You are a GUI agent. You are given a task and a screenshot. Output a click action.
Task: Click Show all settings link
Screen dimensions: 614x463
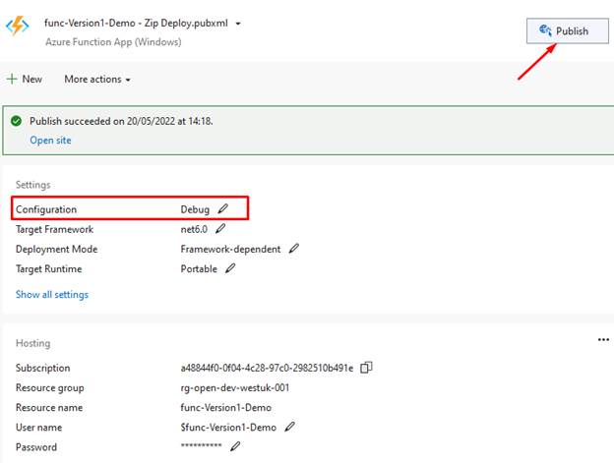click(52, 295)
